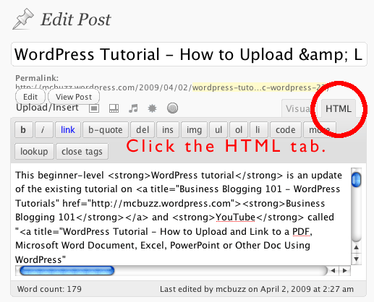Image resolution: width=374 pixels, height=302 pixels.
Task: Click the Edit Post page heading
Action: coord(76,20)
